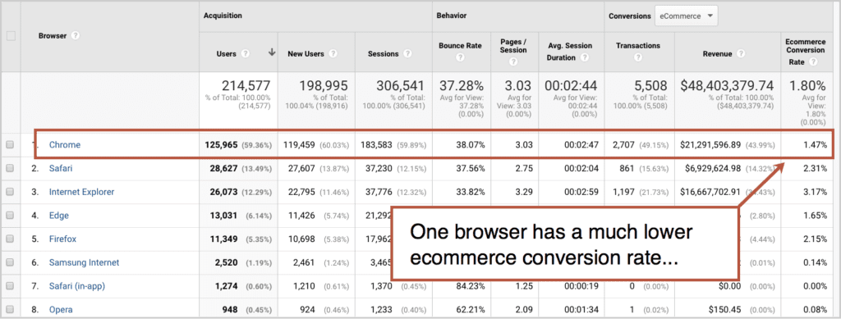The width and height of the screenshot is (841, 323).
Task: Click help icon beside Users column
Action: click(245, 53)
